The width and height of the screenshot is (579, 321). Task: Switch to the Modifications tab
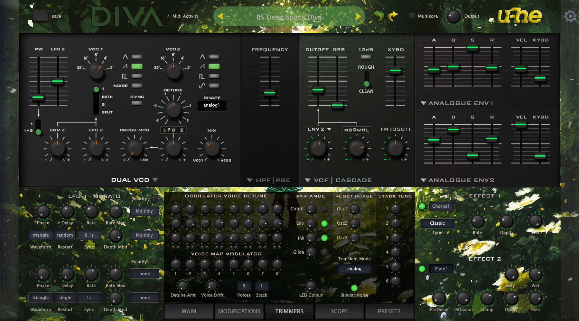(239, 311)
